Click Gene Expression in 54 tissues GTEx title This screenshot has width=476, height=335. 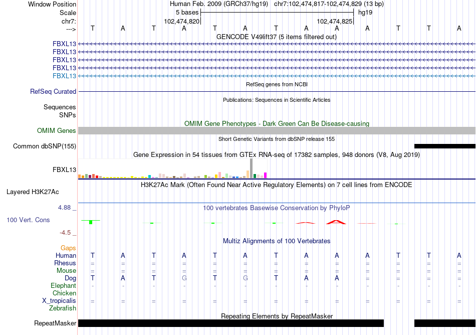[277, 155]
